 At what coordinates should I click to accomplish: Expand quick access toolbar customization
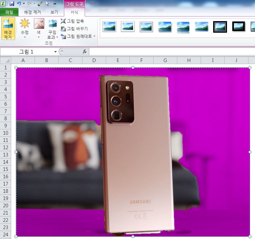(55, 4)
